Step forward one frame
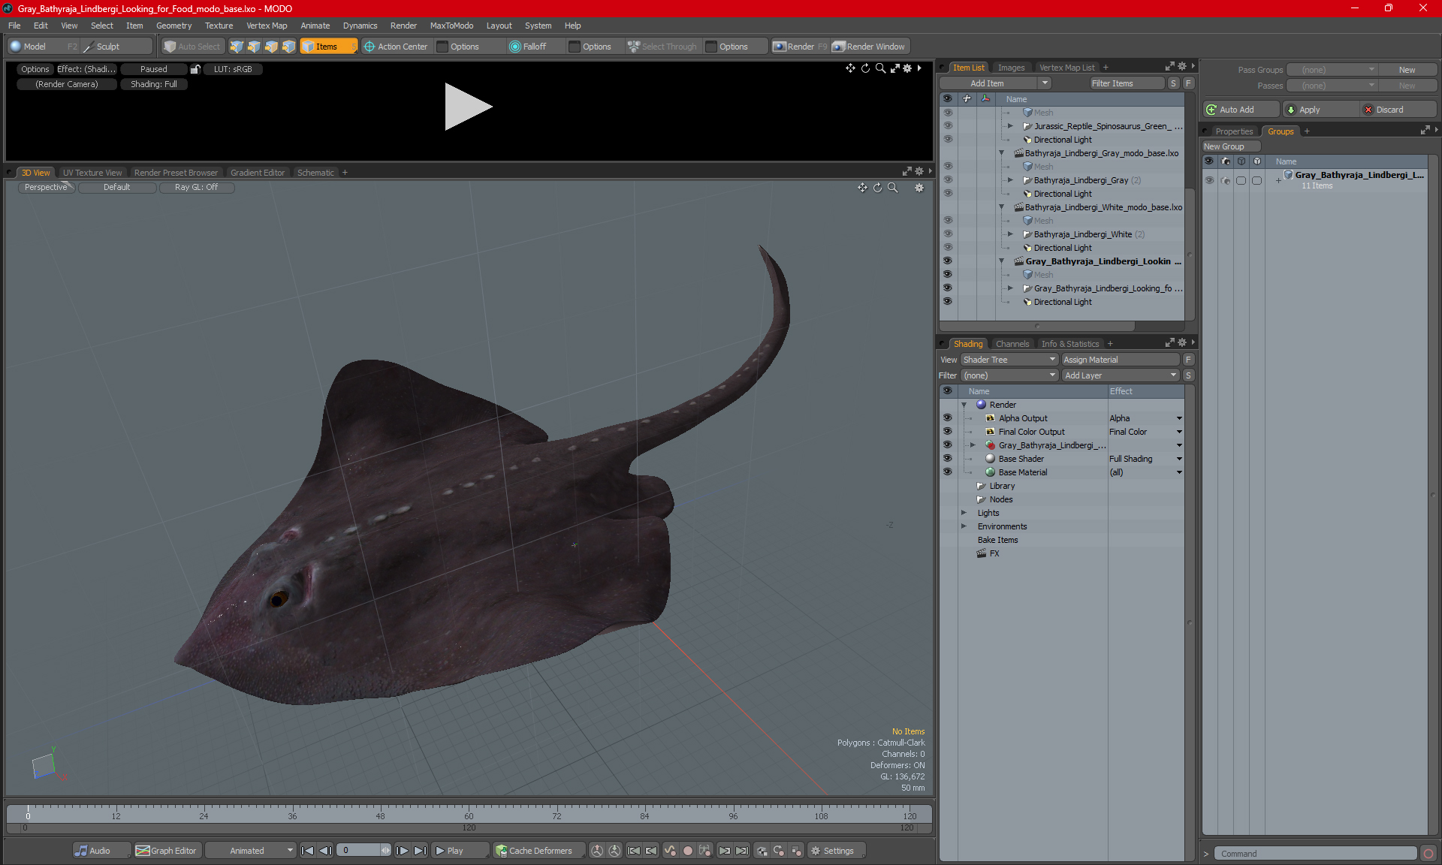Image resolution: width=1442 pixels, height=865 pixels. tap(403, 851)
